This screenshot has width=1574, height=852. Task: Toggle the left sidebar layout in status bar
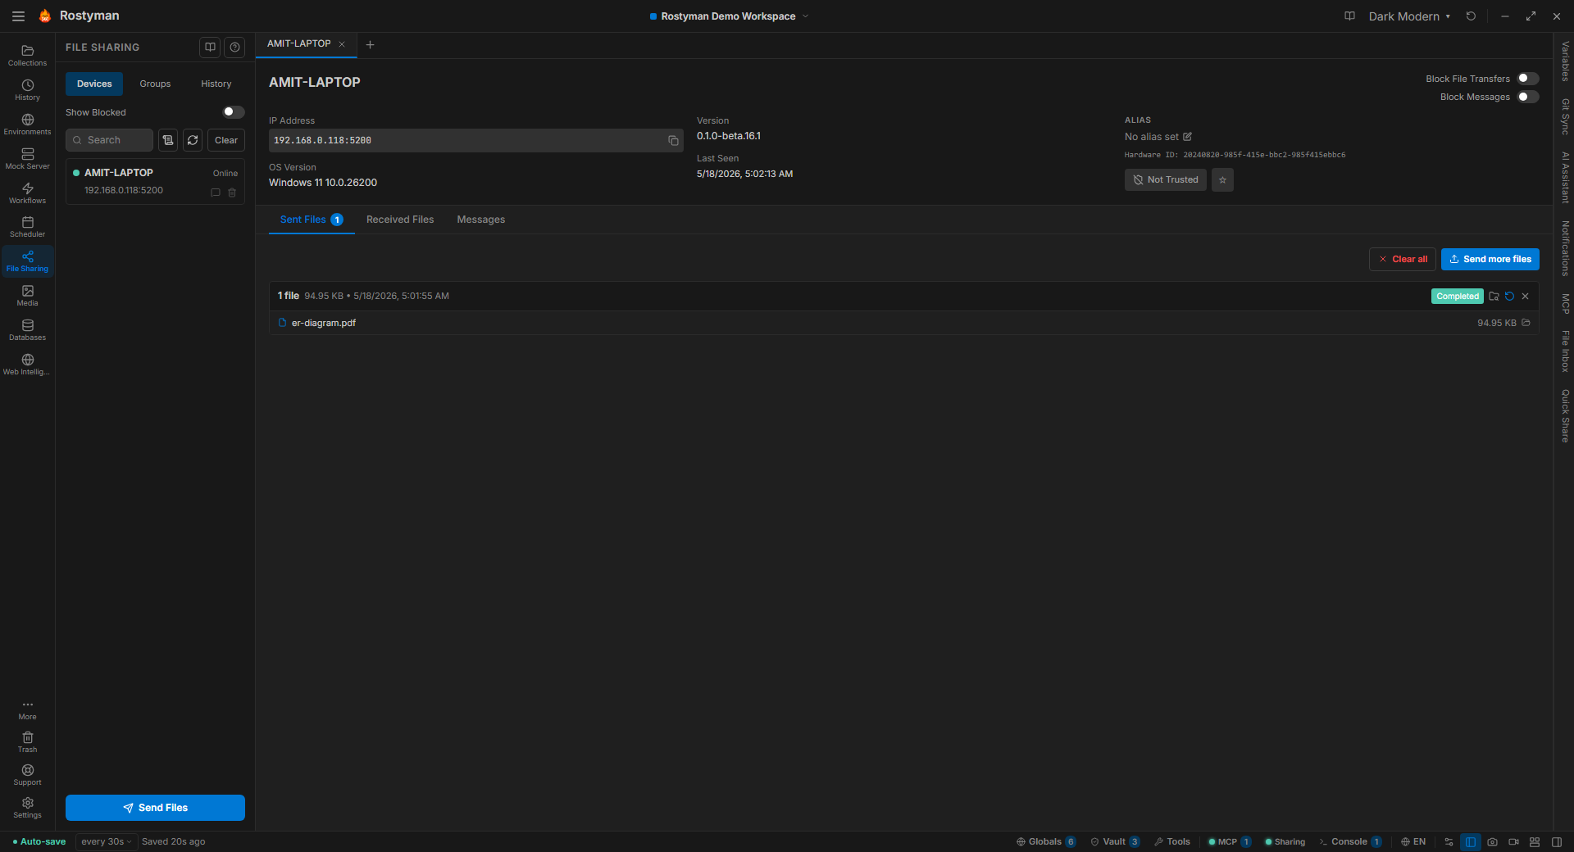point(1471,842)
